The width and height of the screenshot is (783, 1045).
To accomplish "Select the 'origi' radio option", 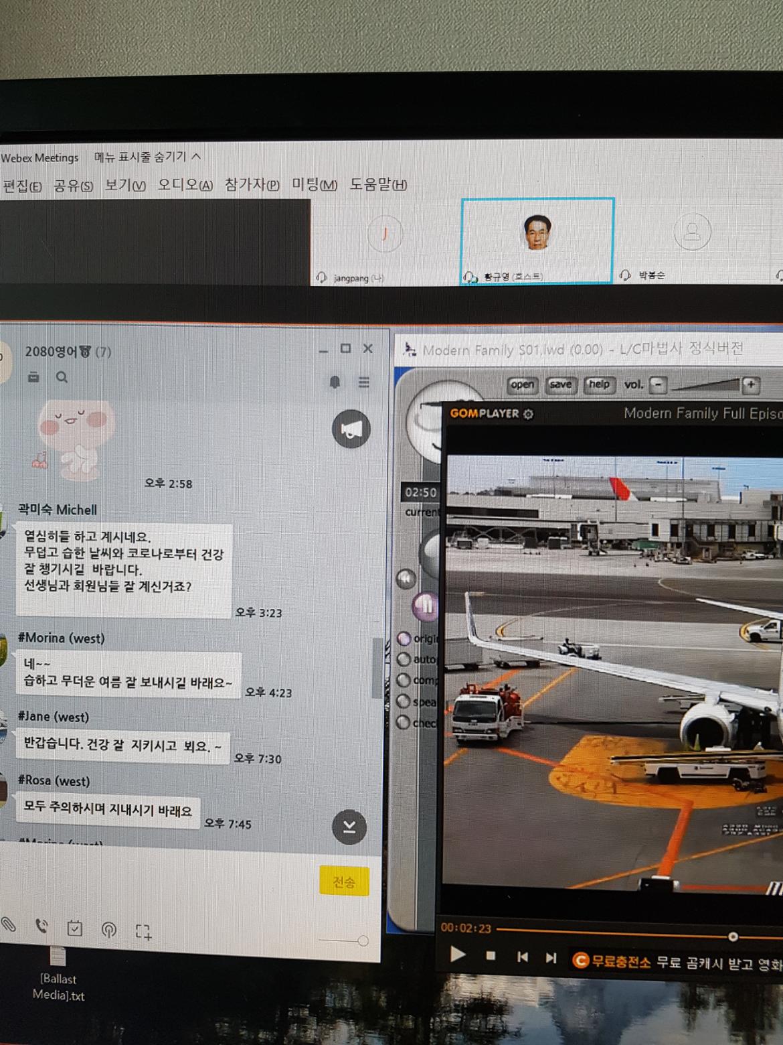I will click(x=404, y=638).
